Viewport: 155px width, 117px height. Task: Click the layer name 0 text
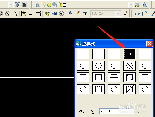(68, 5)
